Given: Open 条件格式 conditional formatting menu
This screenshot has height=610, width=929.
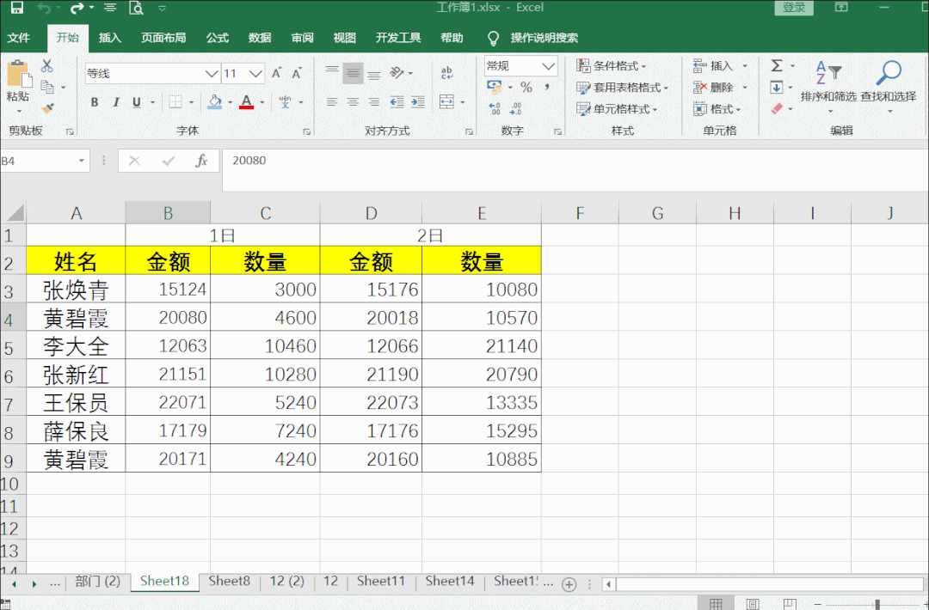Looking at the screenshot, I should (612, 65).
